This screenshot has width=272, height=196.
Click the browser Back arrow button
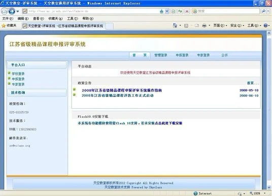5,11
